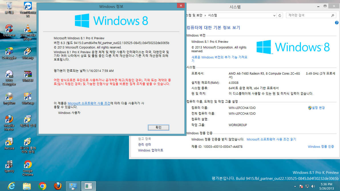
Task: Select the ImgBurn desktop icon
Action: click(9, 99)
